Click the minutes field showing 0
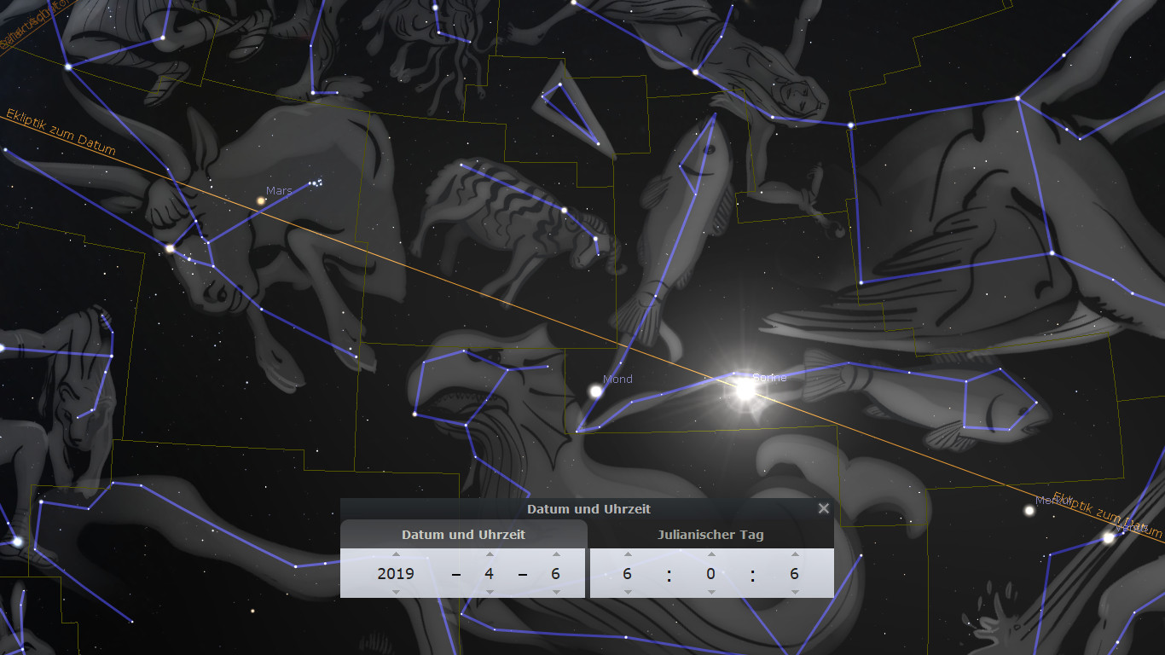The height and width of the screenshot is (655, 1165). click(x=711, y=573)
